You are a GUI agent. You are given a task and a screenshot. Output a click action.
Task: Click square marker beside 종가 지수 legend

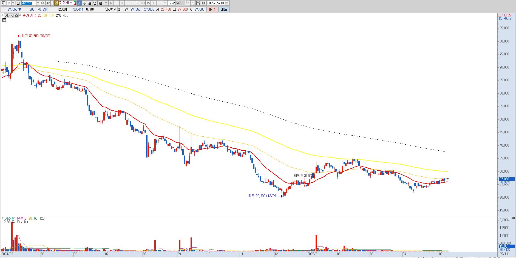(x=20, y=16)
